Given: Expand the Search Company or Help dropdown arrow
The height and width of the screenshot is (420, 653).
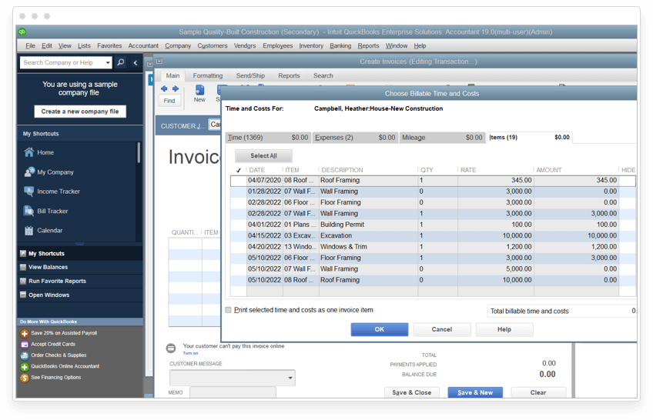Looking at the screenshot, I should [108, 62].
